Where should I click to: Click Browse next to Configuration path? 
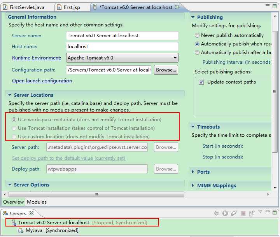pos(166,70)
